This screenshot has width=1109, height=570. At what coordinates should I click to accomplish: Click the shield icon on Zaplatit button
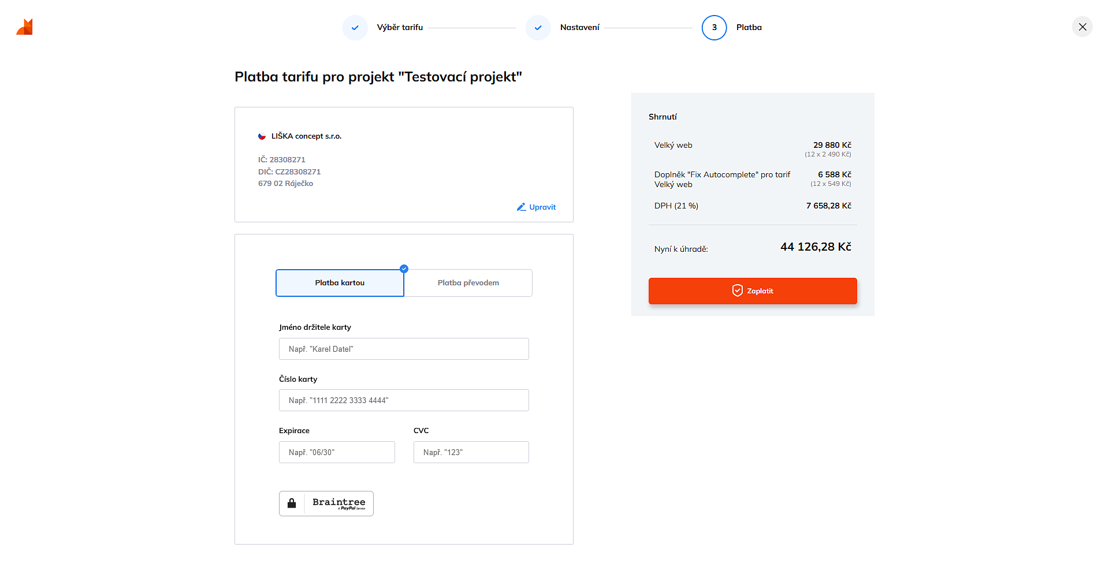(737, 291)
